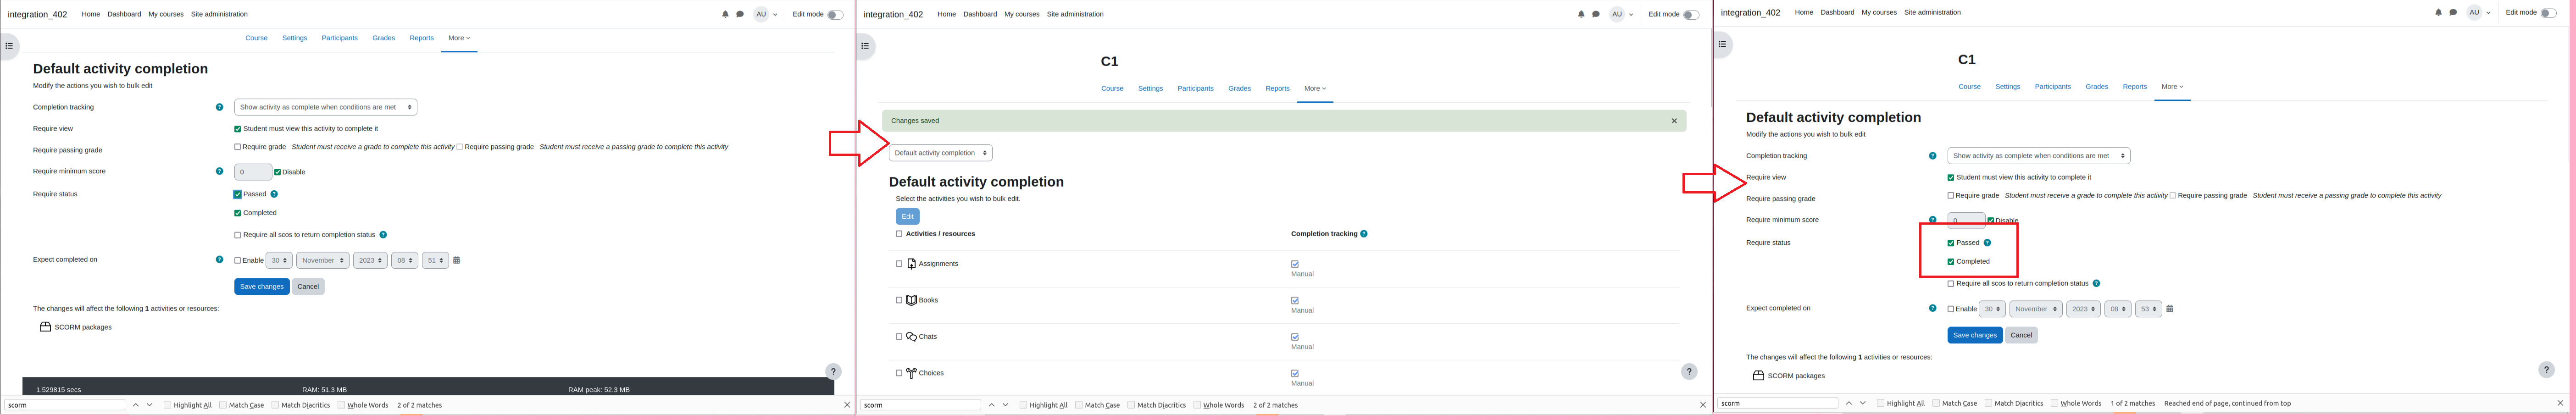Tick the Books row checkbox

tap(899, 300)
